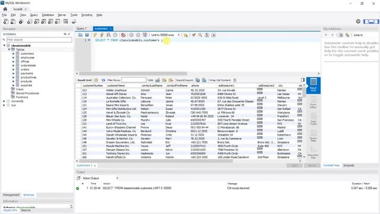Create new SQL tab icon in the main toolbar

5,21
